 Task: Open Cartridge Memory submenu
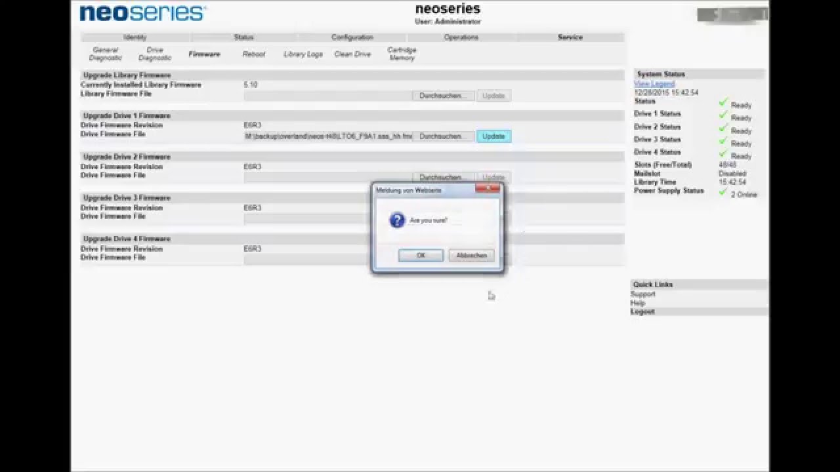point(402,54)
